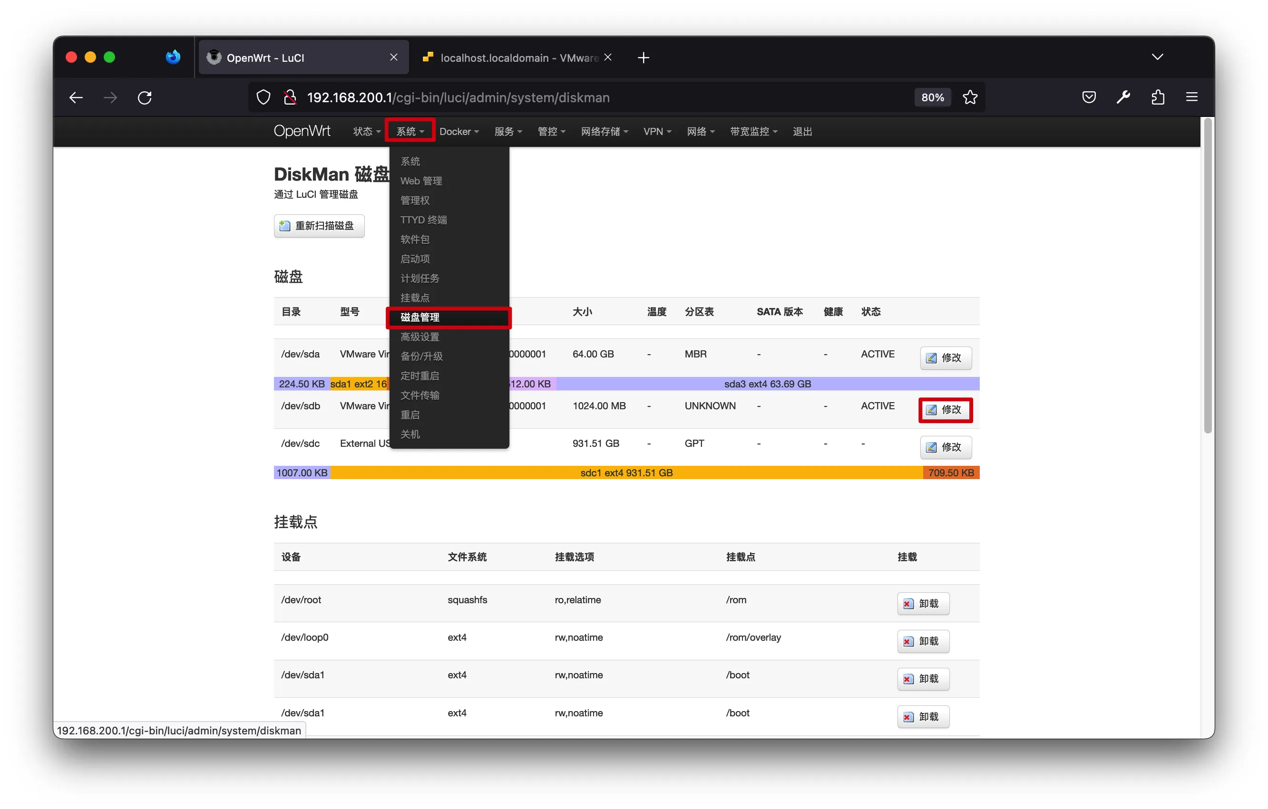Screen dimensions: 1268x809
Task: Open the wrench developer tools icon
Action: click(1123, 97)
